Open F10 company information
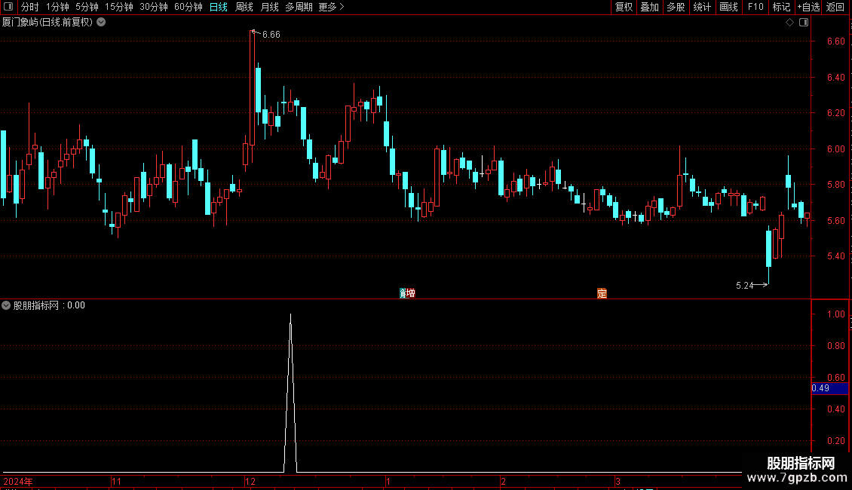This screenshot has height=490, width=852. pyautogui.click(x=755, y=7)
